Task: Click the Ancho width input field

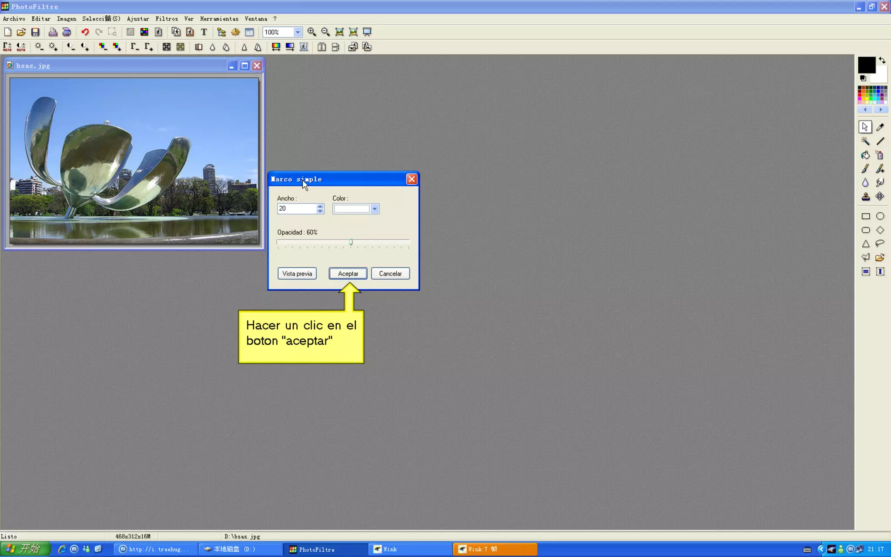Action: click(x=297, y=209)
